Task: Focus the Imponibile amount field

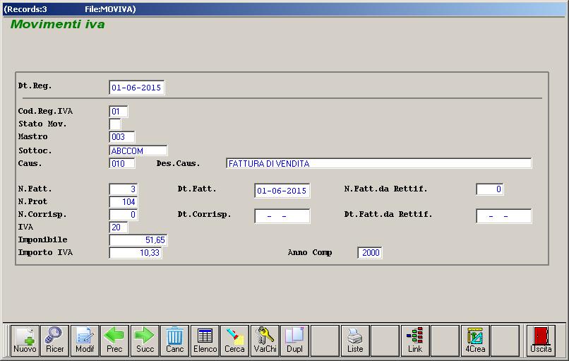Action: tap(138, 240)
